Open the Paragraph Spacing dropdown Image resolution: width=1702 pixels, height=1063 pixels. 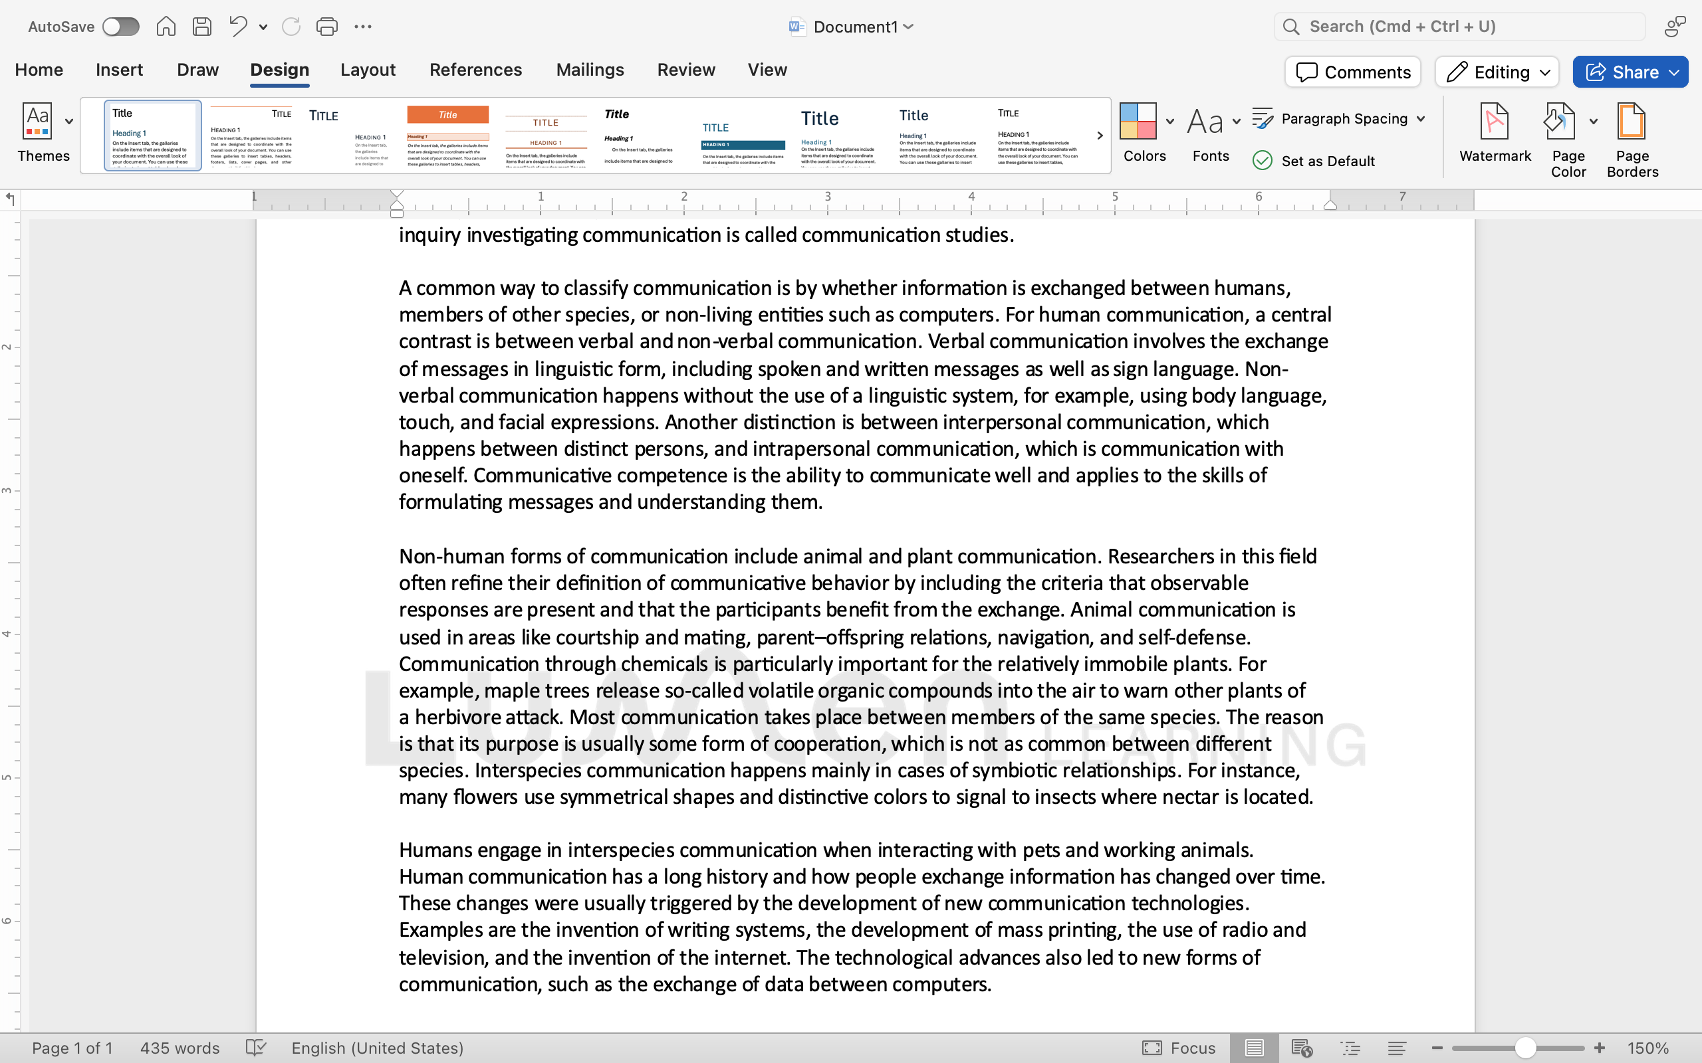click(x=1339, y=119)
